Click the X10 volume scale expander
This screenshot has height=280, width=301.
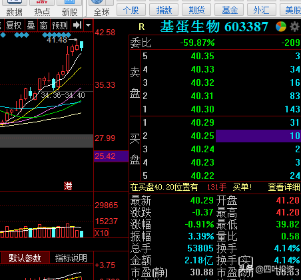pyautogui.click(x=102, y=233)
